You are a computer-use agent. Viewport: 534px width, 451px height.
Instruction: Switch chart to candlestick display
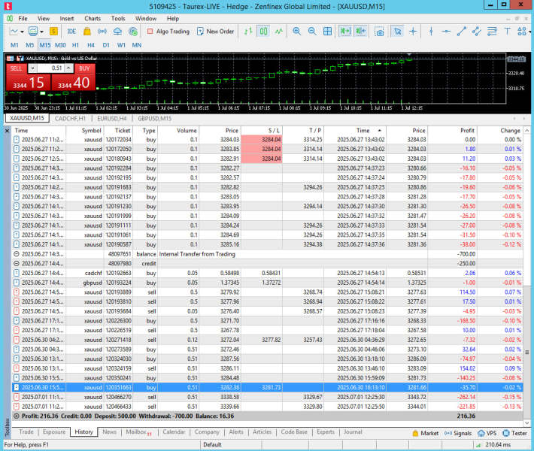point(263,32)
